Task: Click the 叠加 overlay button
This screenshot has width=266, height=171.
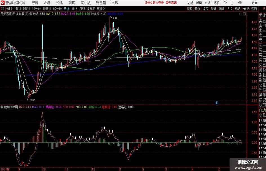Action: tap(198, 9)
